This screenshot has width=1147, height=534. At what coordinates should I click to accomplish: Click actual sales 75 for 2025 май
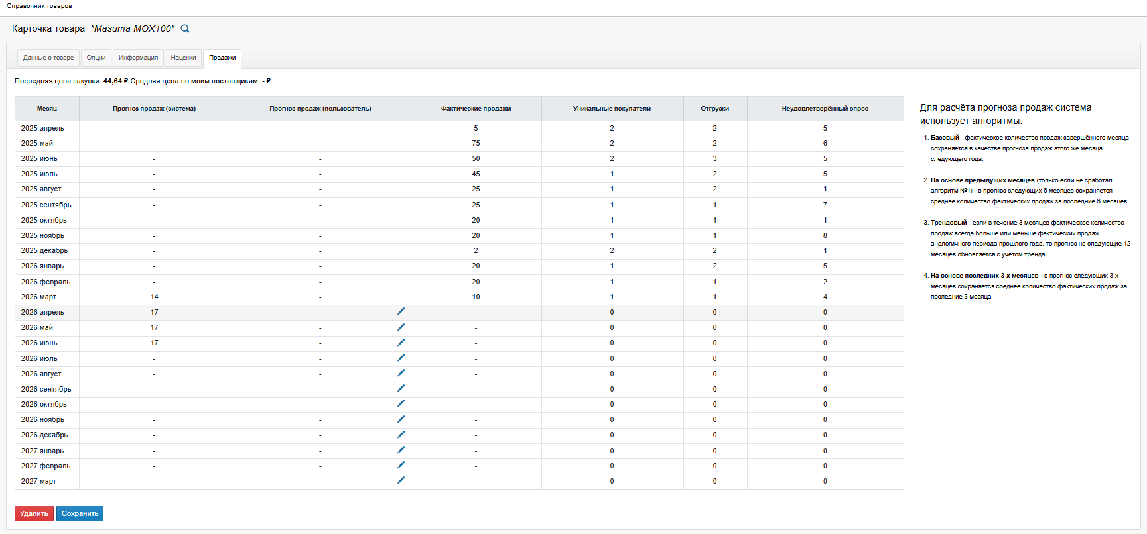[x=476, y=143]
